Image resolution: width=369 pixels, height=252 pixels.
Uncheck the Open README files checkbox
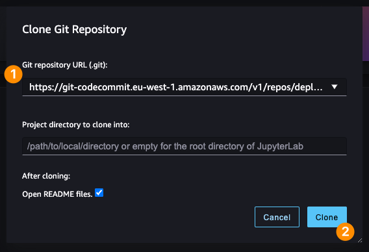point(99,193)
